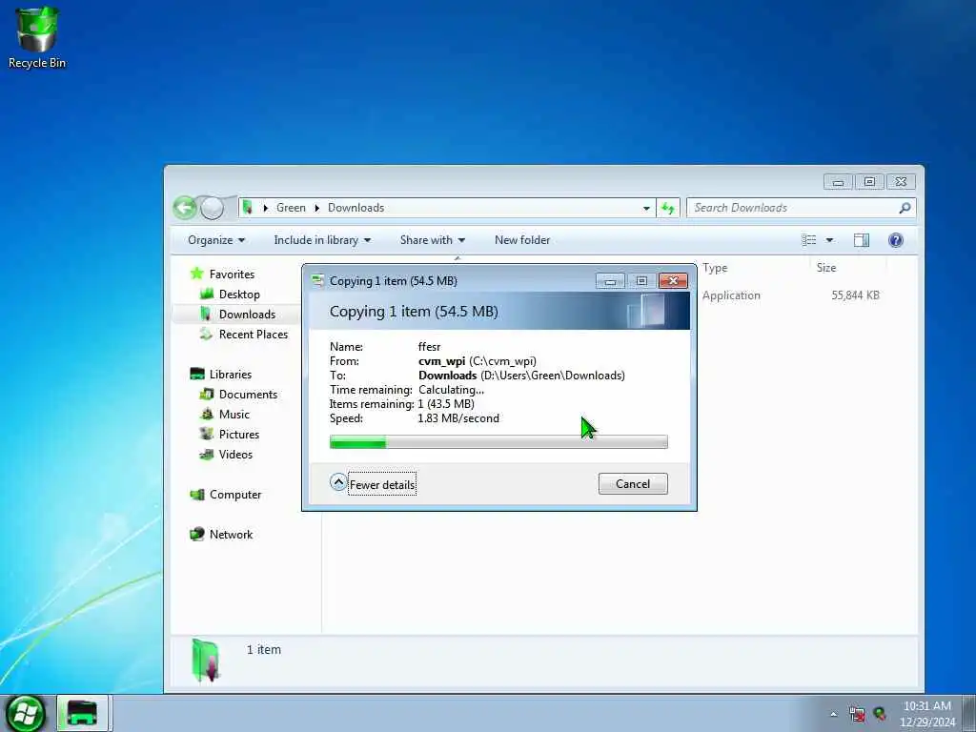Click the address bar folder icon
The height and width of the screenshot is (732, 976).
tap(247, 207)
